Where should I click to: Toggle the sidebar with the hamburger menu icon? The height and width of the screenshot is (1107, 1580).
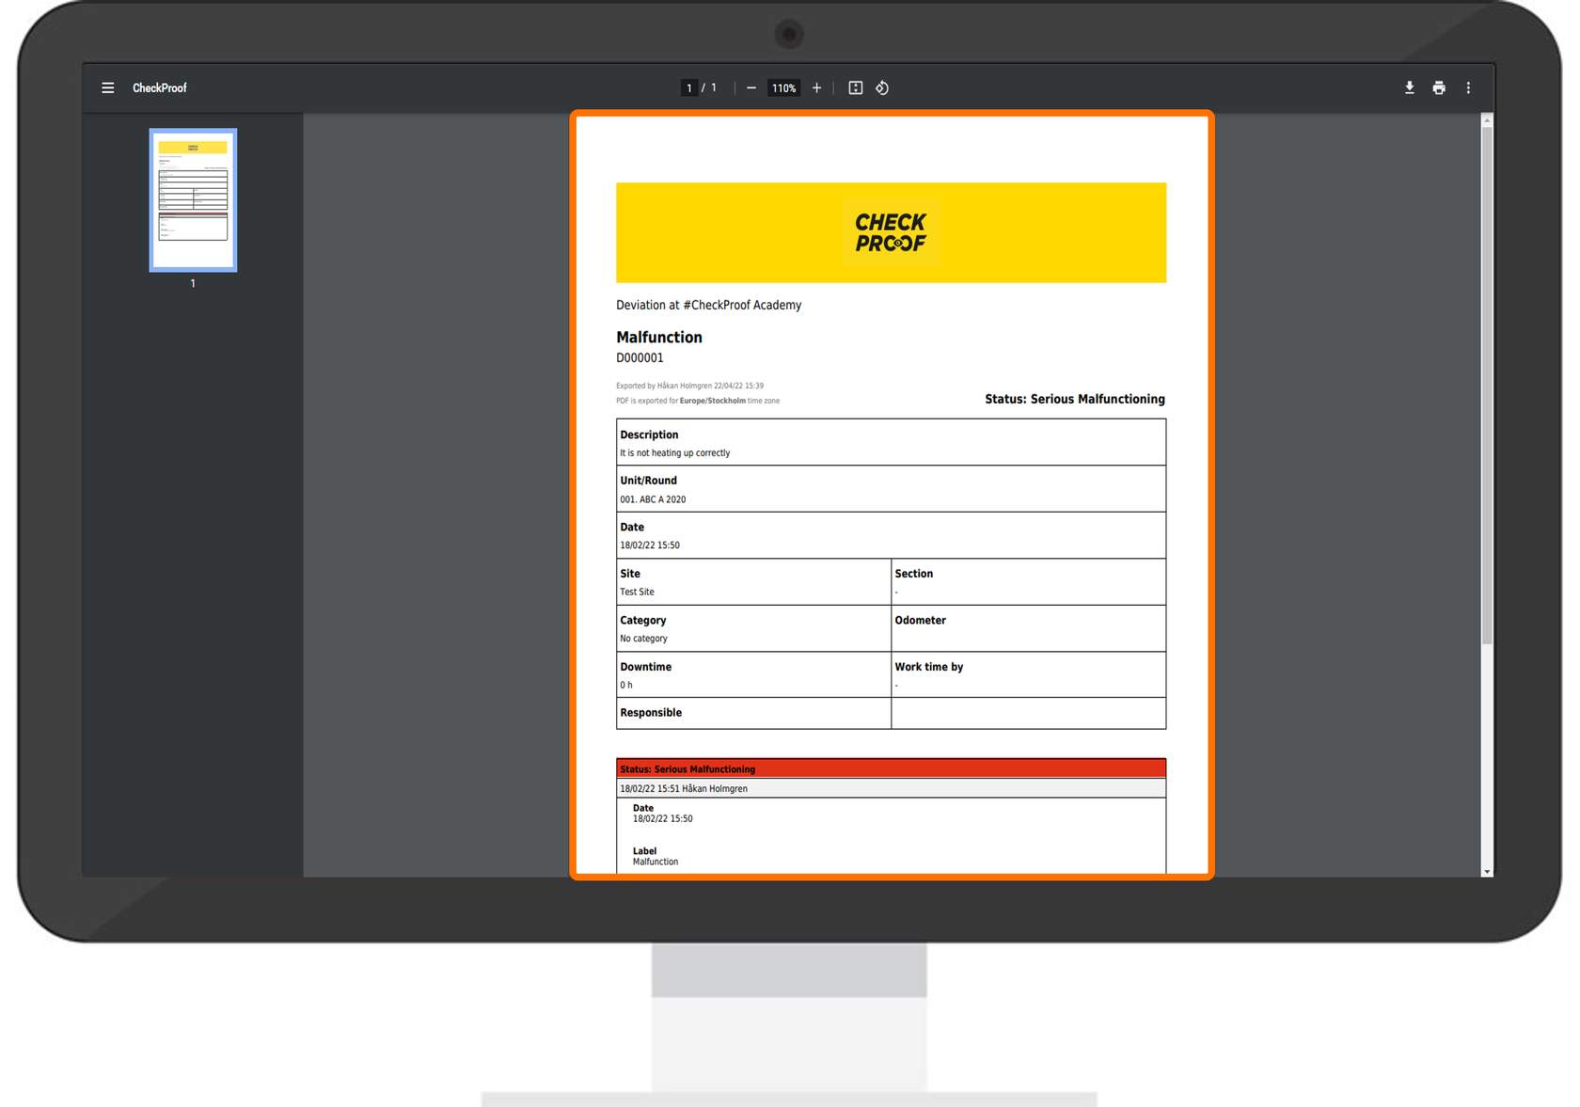(108, 87)
